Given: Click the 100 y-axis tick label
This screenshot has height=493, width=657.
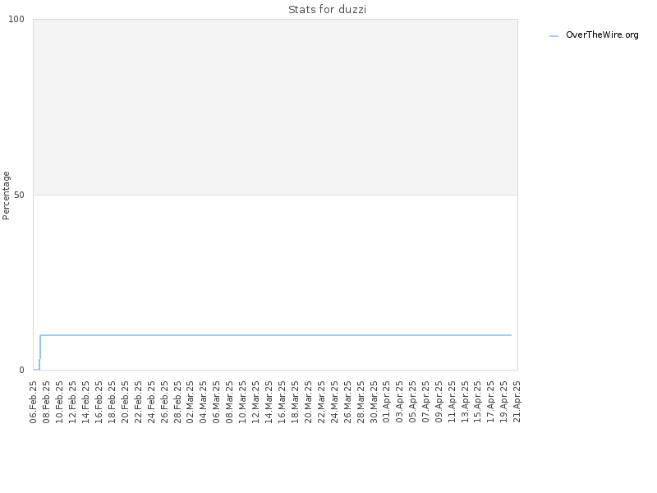Looking at the screenshot, I should [x=16, y=19].
